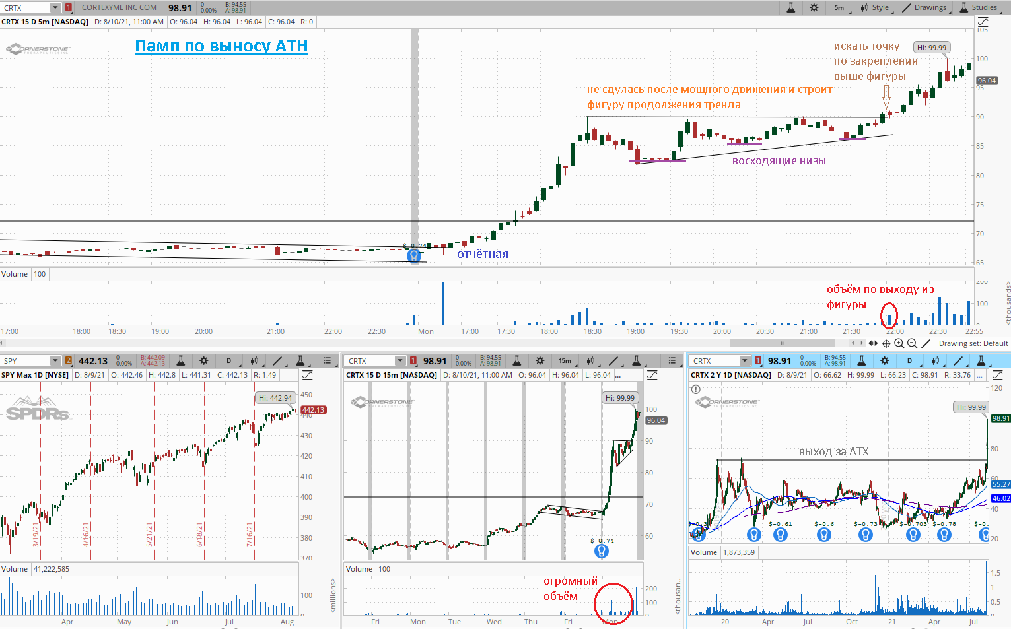The width and height of the screenshot is (1011, 629).
Task: Select the drawing line tool in the CRTX 15m chart
Action: (x=613, y=361)
